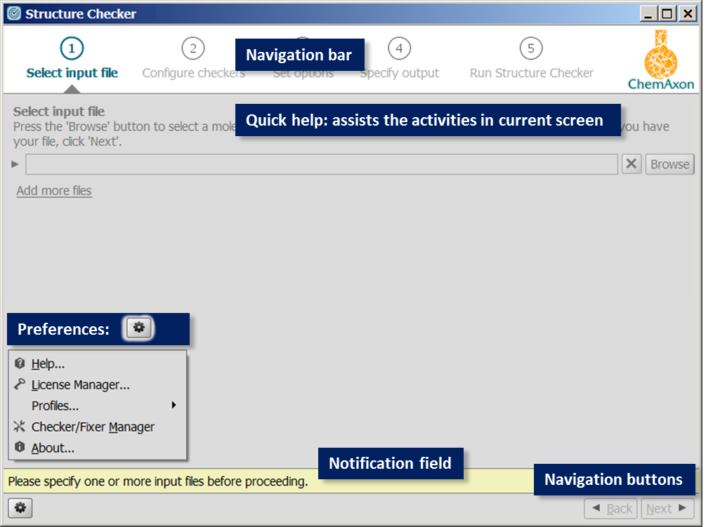Click the gear preferences button at bottom left
The height and width of the screenshot is (527, 706).
pyautogui.click(x=20, y=508)
